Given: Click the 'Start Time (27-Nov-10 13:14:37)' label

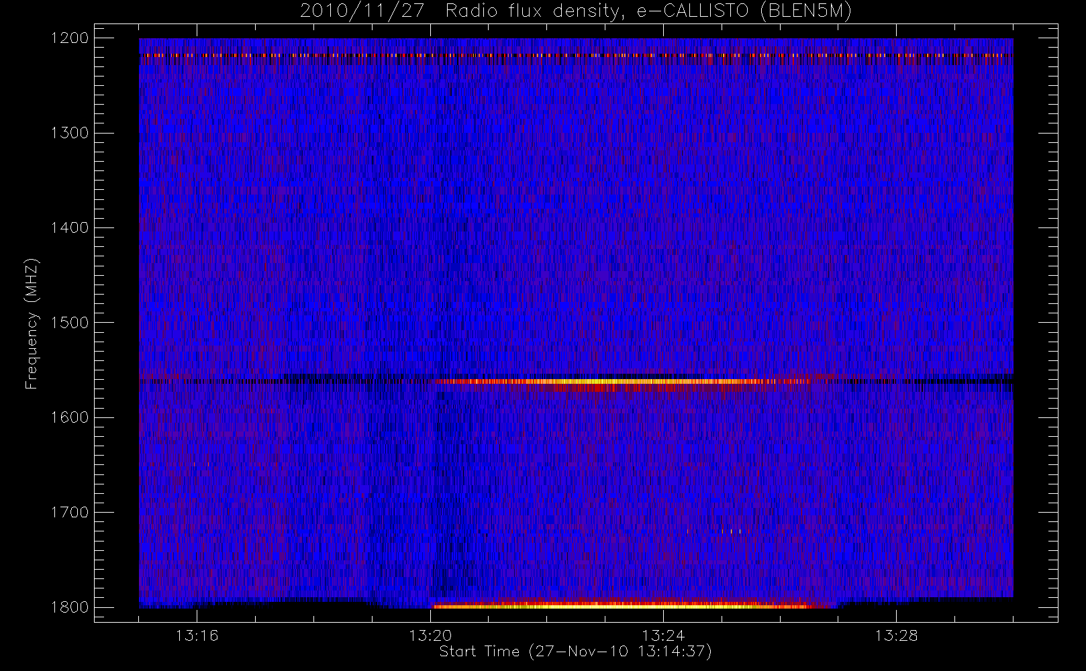Looking at the screenshot, I should [x=575, y=652].
